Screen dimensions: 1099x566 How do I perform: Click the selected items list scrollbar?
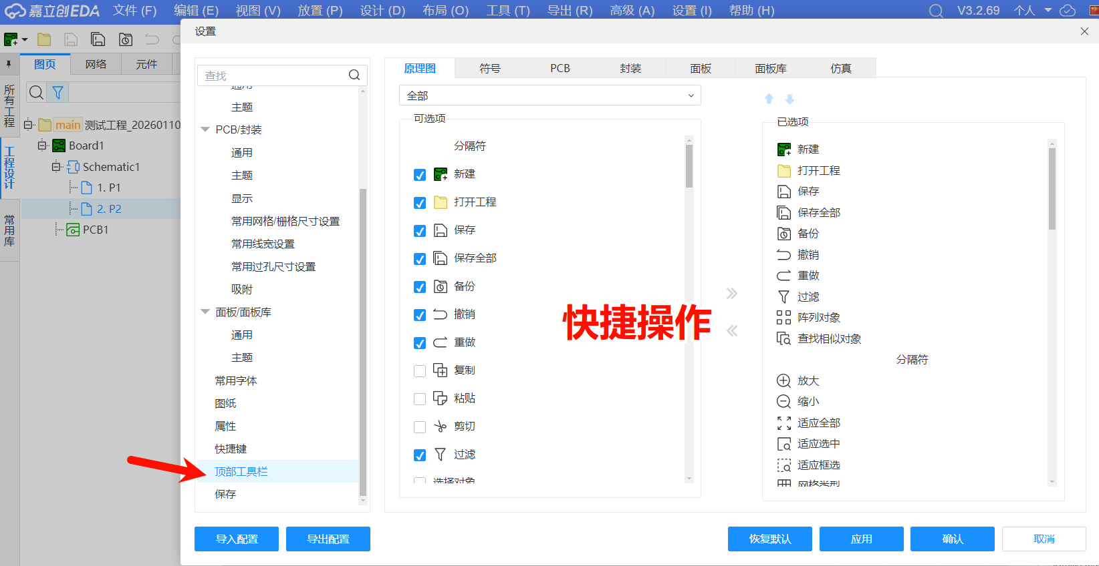tap(1052, 189)
